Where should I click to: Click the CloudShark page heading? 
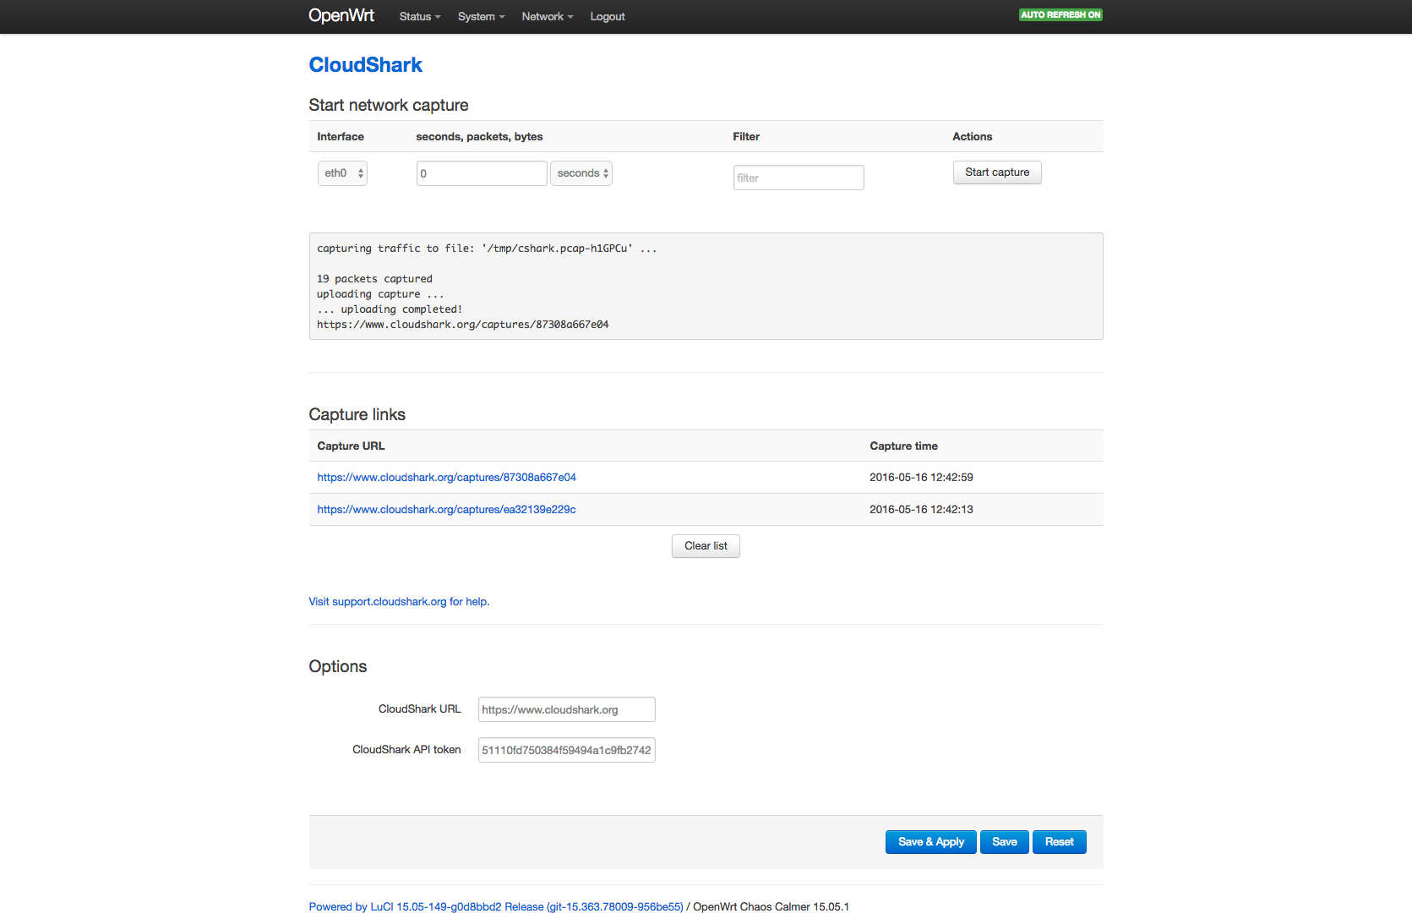[x=365, y=65]
